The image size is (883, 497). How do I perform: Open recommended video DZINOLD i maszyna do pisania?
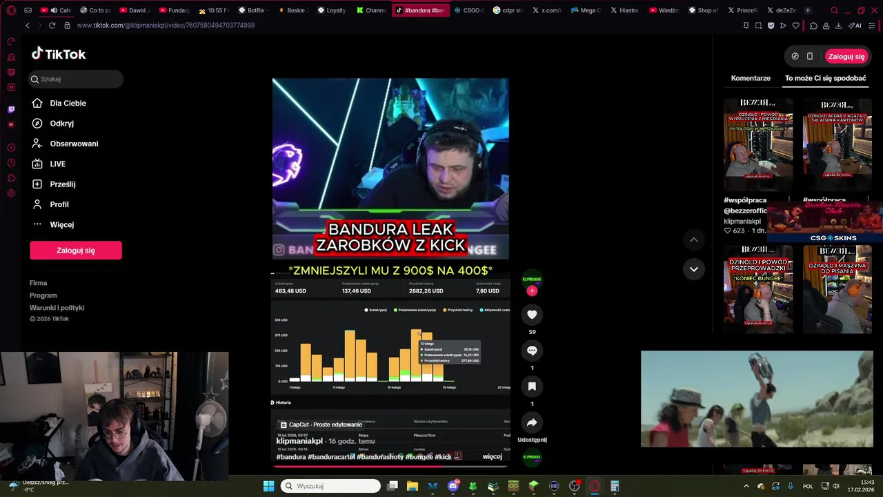pyautogui.click(x=837, y=289)
